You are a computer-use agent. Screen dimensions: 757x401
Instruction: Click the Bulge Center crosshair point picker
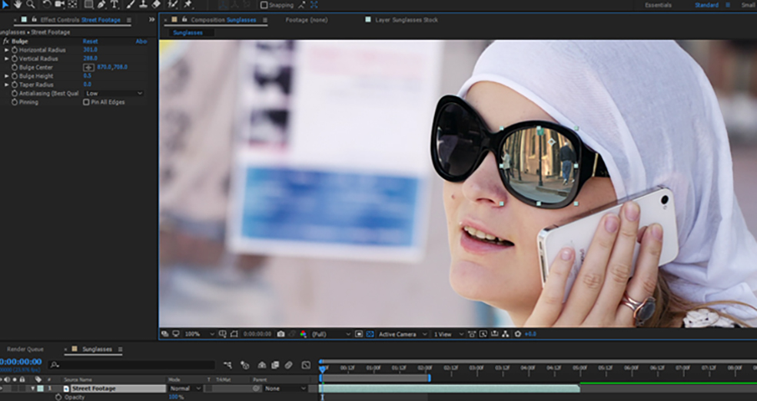pos(88,68)
